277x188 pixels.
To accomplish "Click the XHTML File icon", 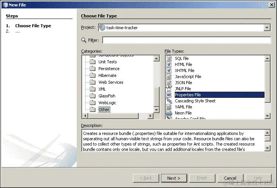I will tap(169, 70).
